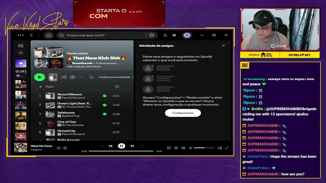
Task: Toggle saved checkmark for Green Light
Action: (x=104, y=105)
